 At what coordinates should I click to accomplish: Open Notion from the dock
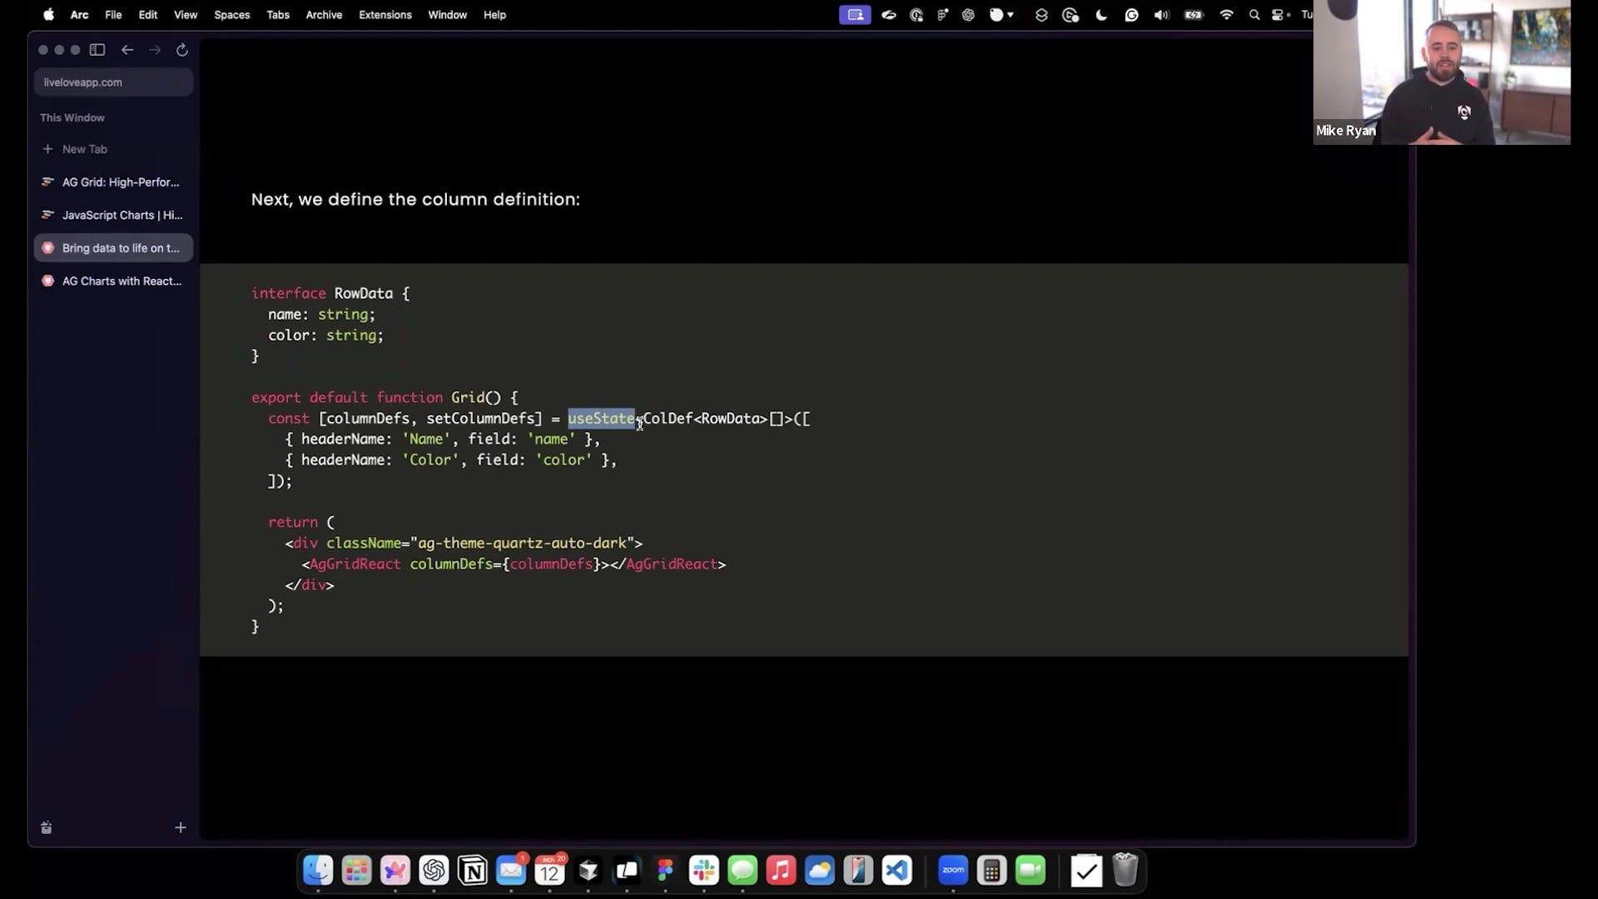[473, 871]
